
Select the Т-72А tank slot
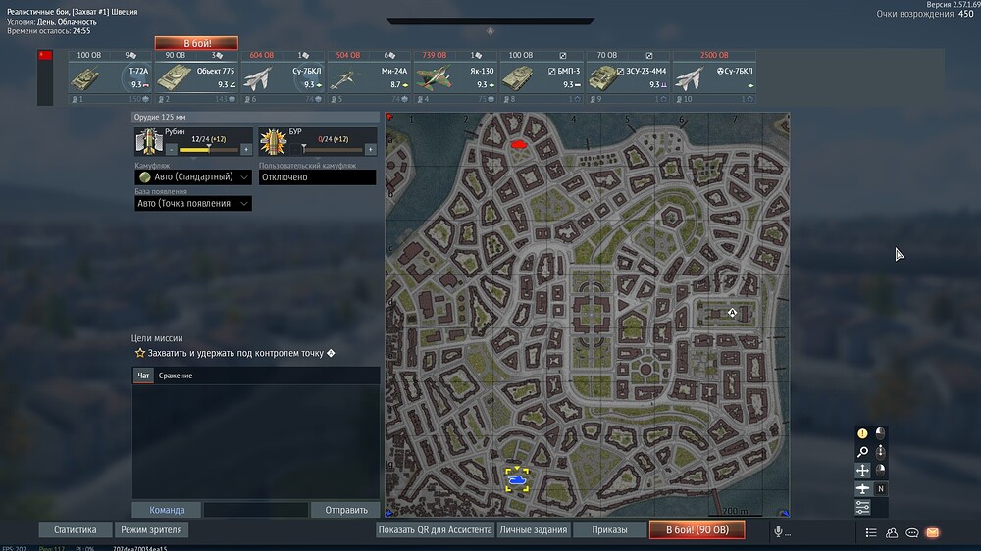point(110,76)
